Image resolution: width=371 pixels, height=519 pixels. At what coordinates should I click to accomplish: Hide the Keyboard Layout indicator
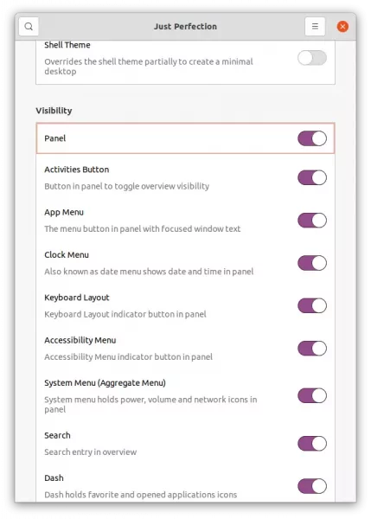click(311, 306)
